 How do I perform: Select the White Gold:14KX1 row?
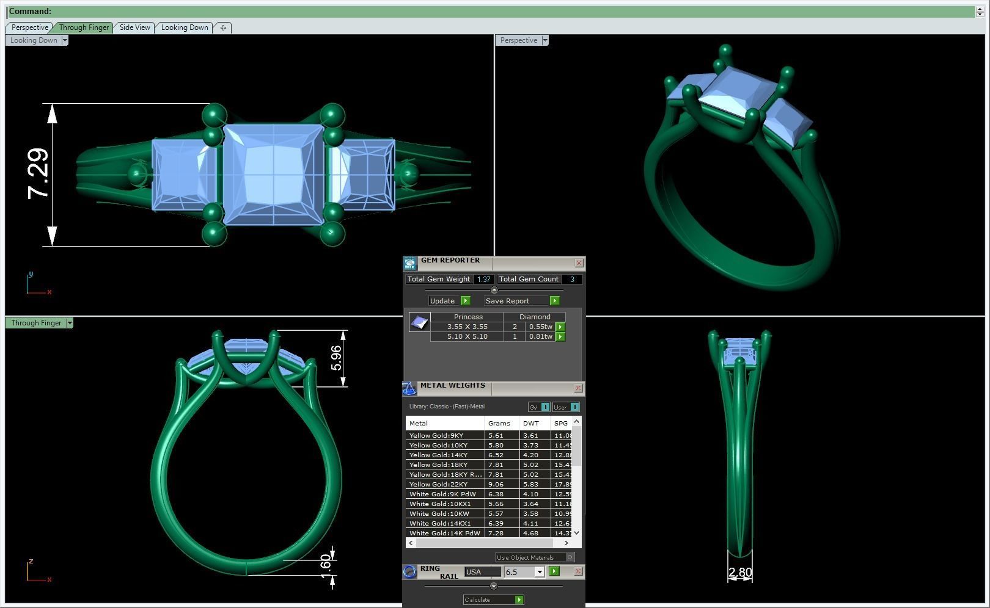[490, 523]
